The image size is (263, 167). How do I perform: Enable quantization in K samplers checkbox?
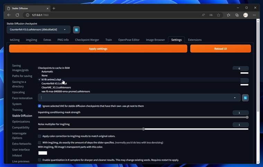[39, 160]
